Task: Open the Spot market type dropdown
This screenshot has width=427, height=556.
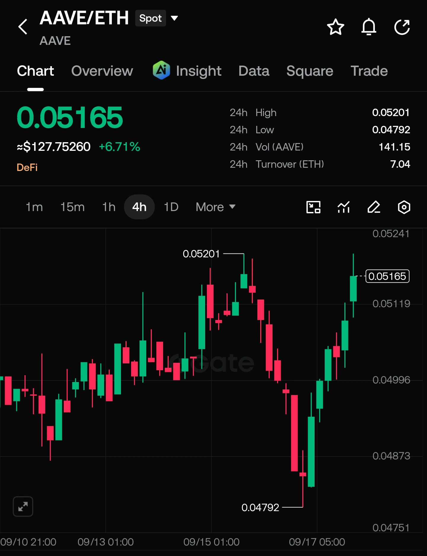Action: coord(157,18)
